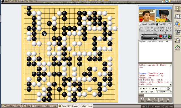Click ShenZhXu's player photo
The image size is (181, 108).
point(163,16)
